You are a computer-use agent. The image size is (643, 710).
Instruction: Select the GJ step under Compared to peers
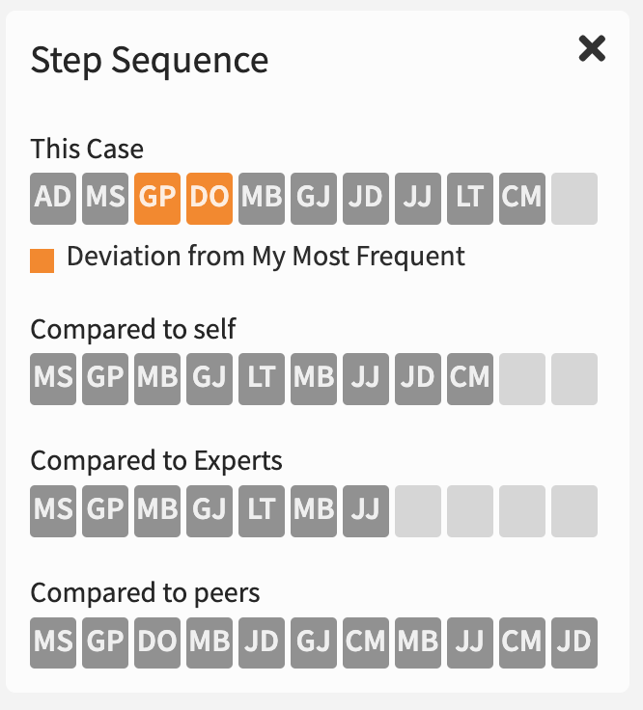click(x=314, y=642)
